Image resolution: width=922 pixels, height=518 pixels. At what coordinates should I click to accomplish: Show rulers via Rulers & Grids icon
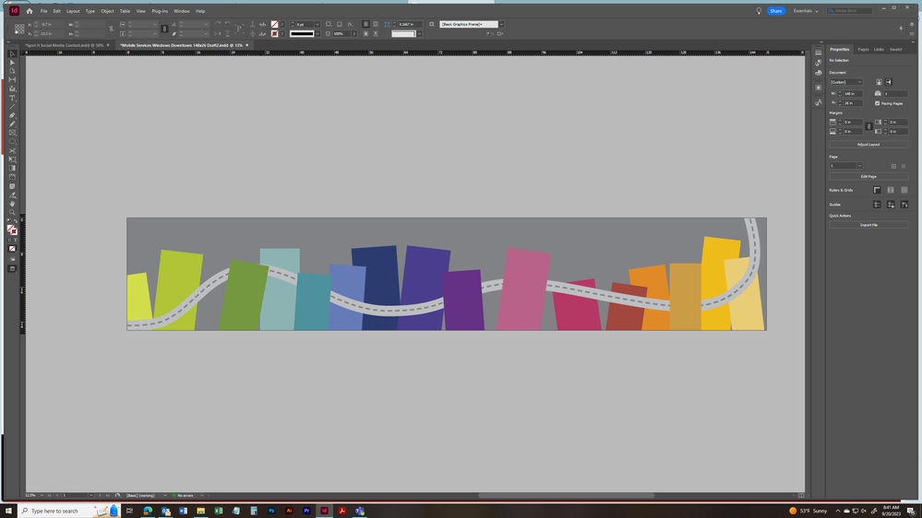point(878,190)
